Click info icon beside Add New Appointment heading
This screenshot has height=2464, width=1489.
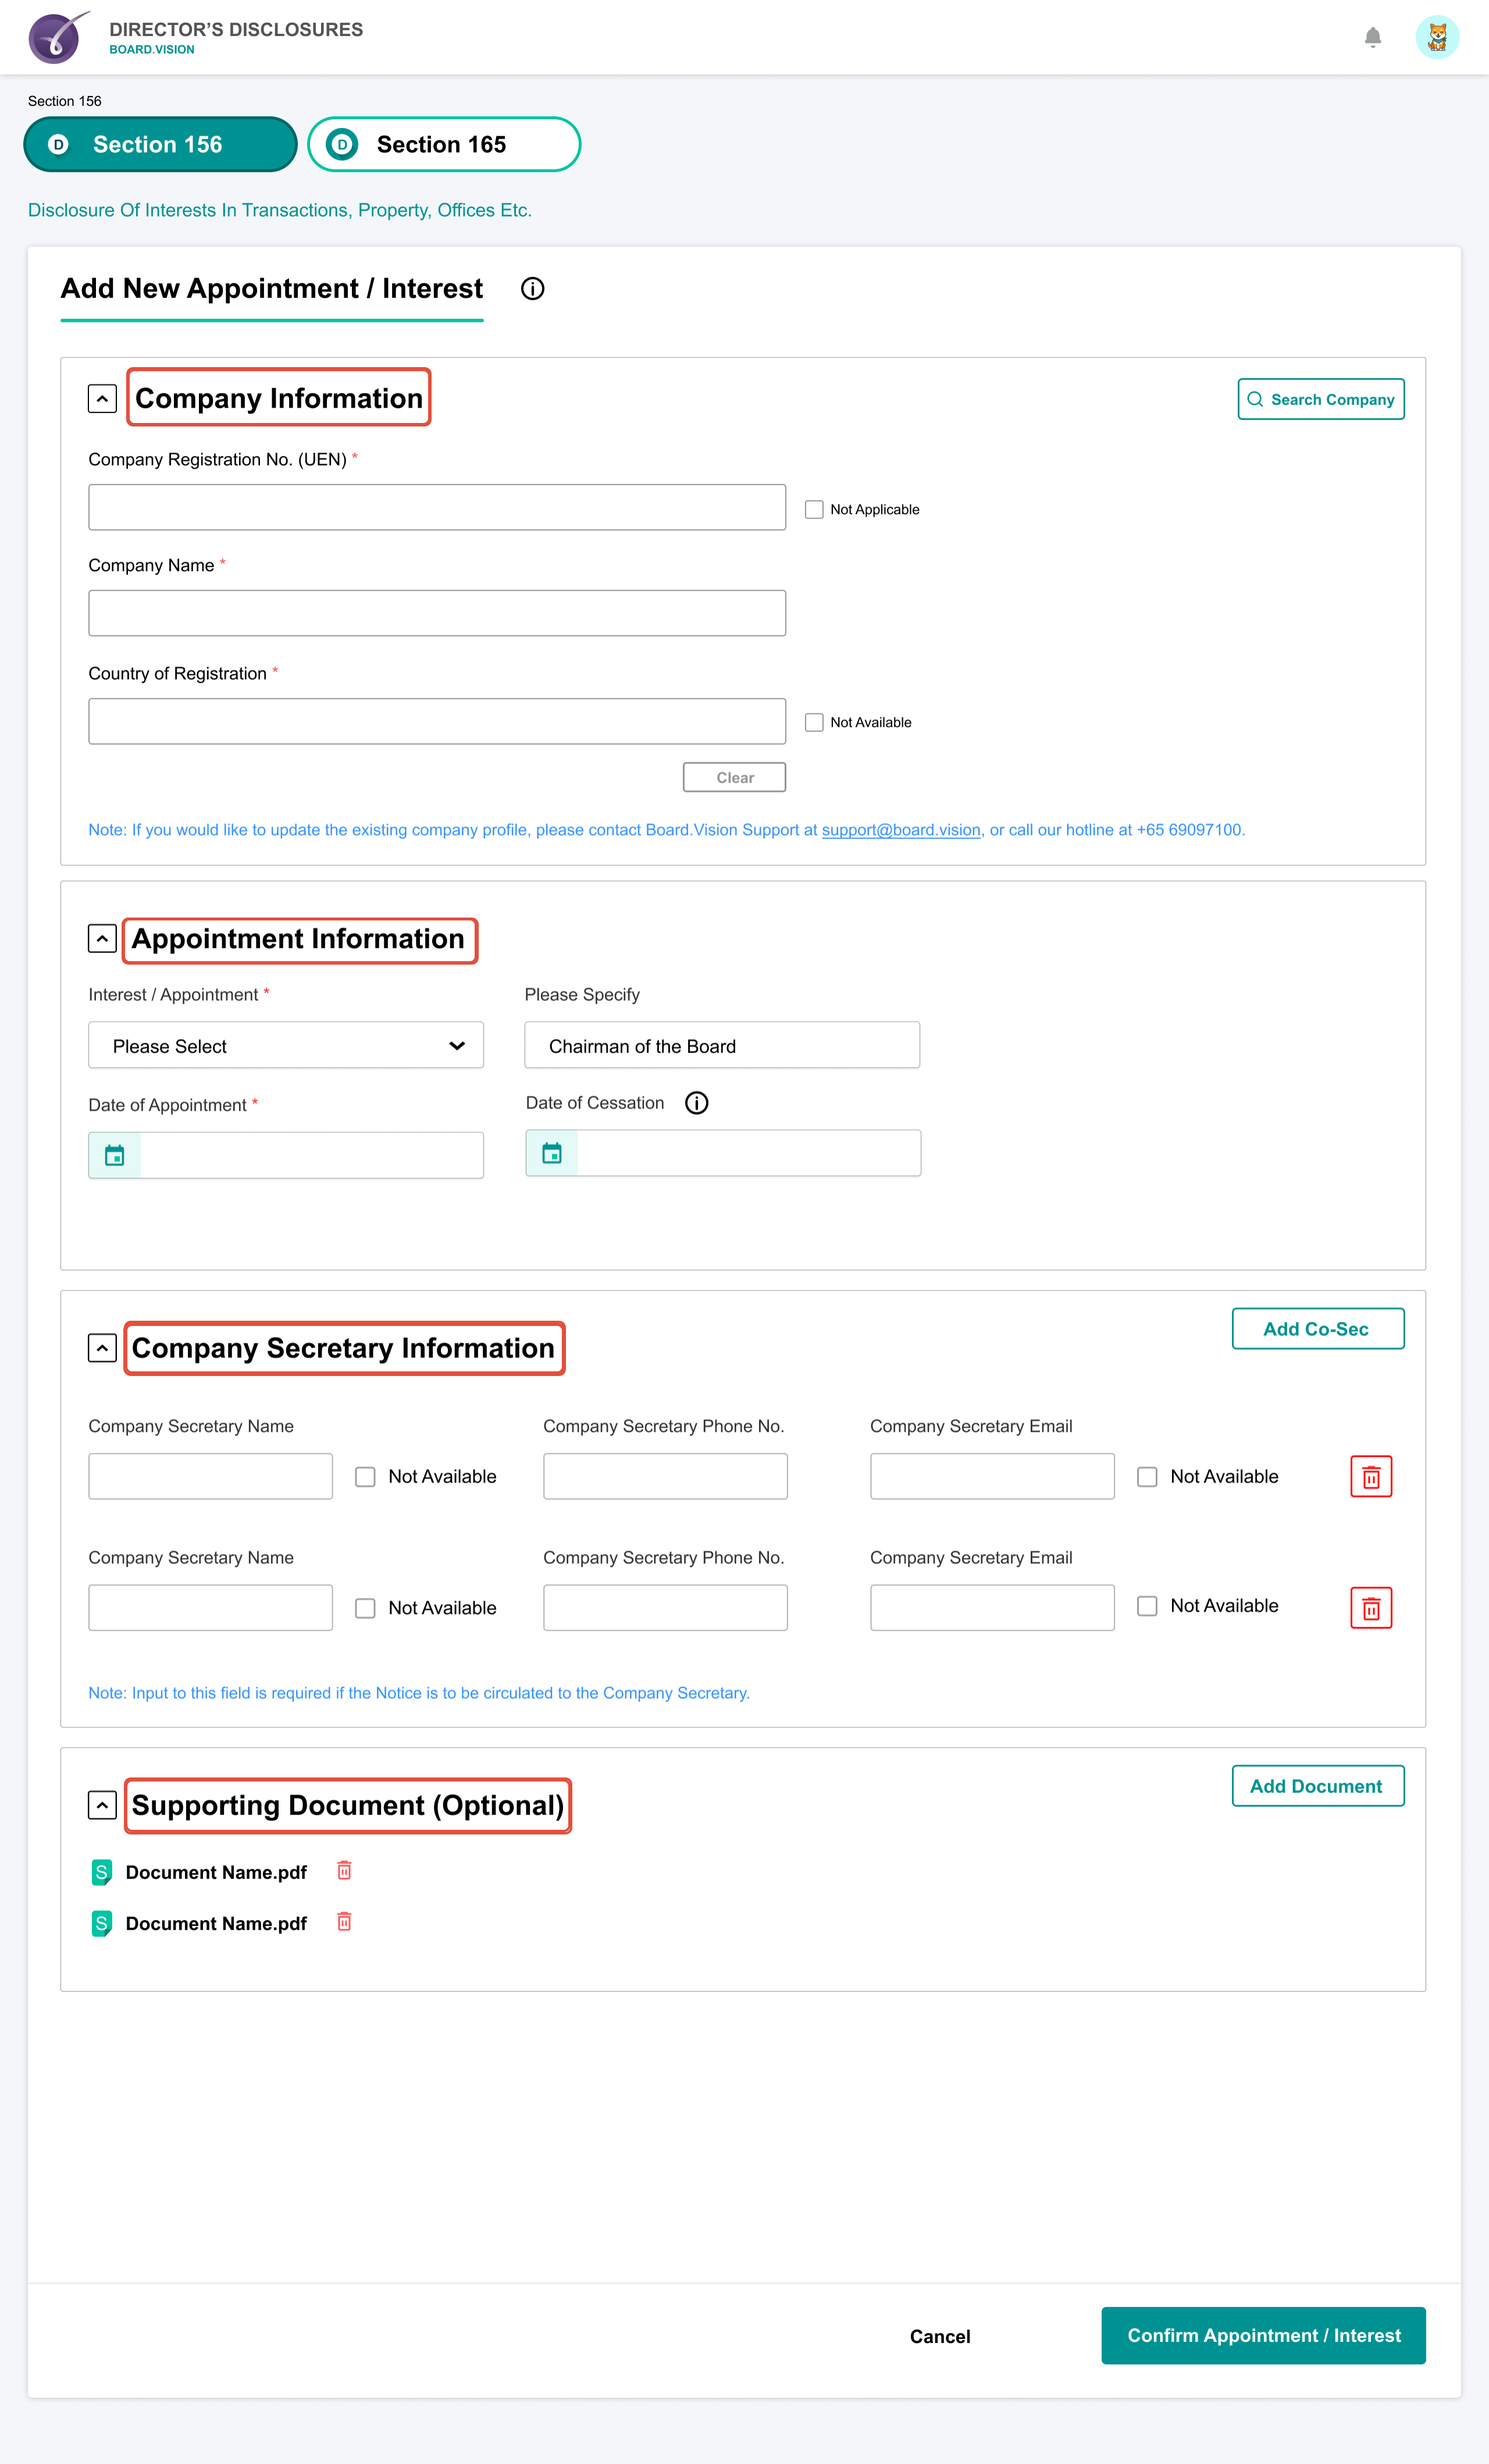point(532,289)
